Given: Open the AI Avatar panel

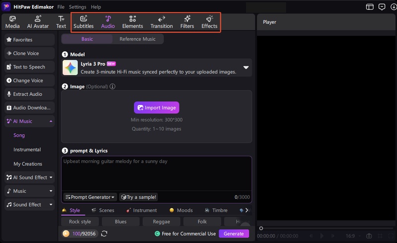Looking at the screenshot, I should tap(38, 22).
